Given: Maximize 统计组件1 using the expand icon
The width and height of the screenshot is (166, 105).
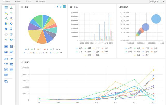Looking at the screenshot, I should pos(64,7).
